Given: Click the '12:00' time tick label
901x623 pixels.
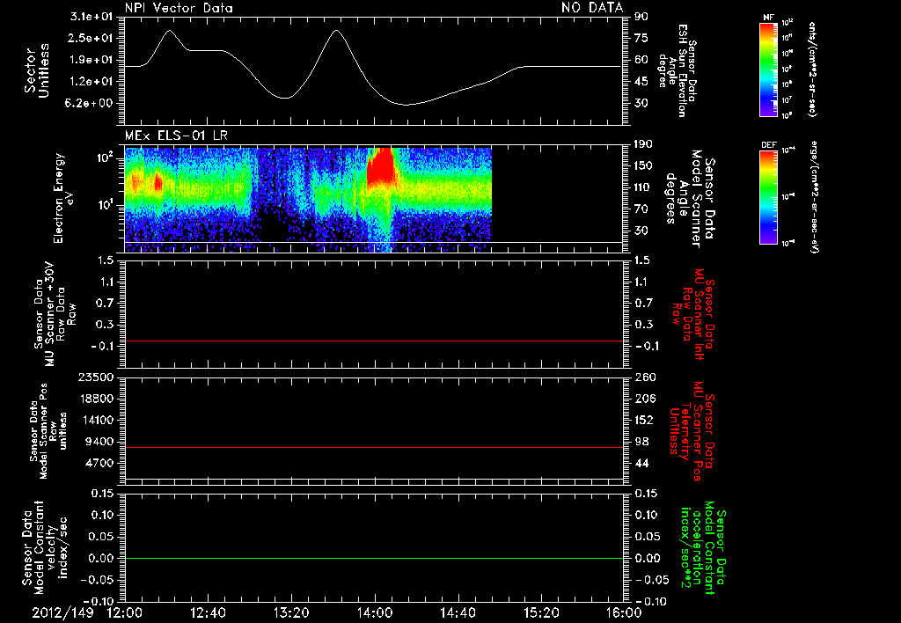Looking at the screenshot, I should click(125, 612).
